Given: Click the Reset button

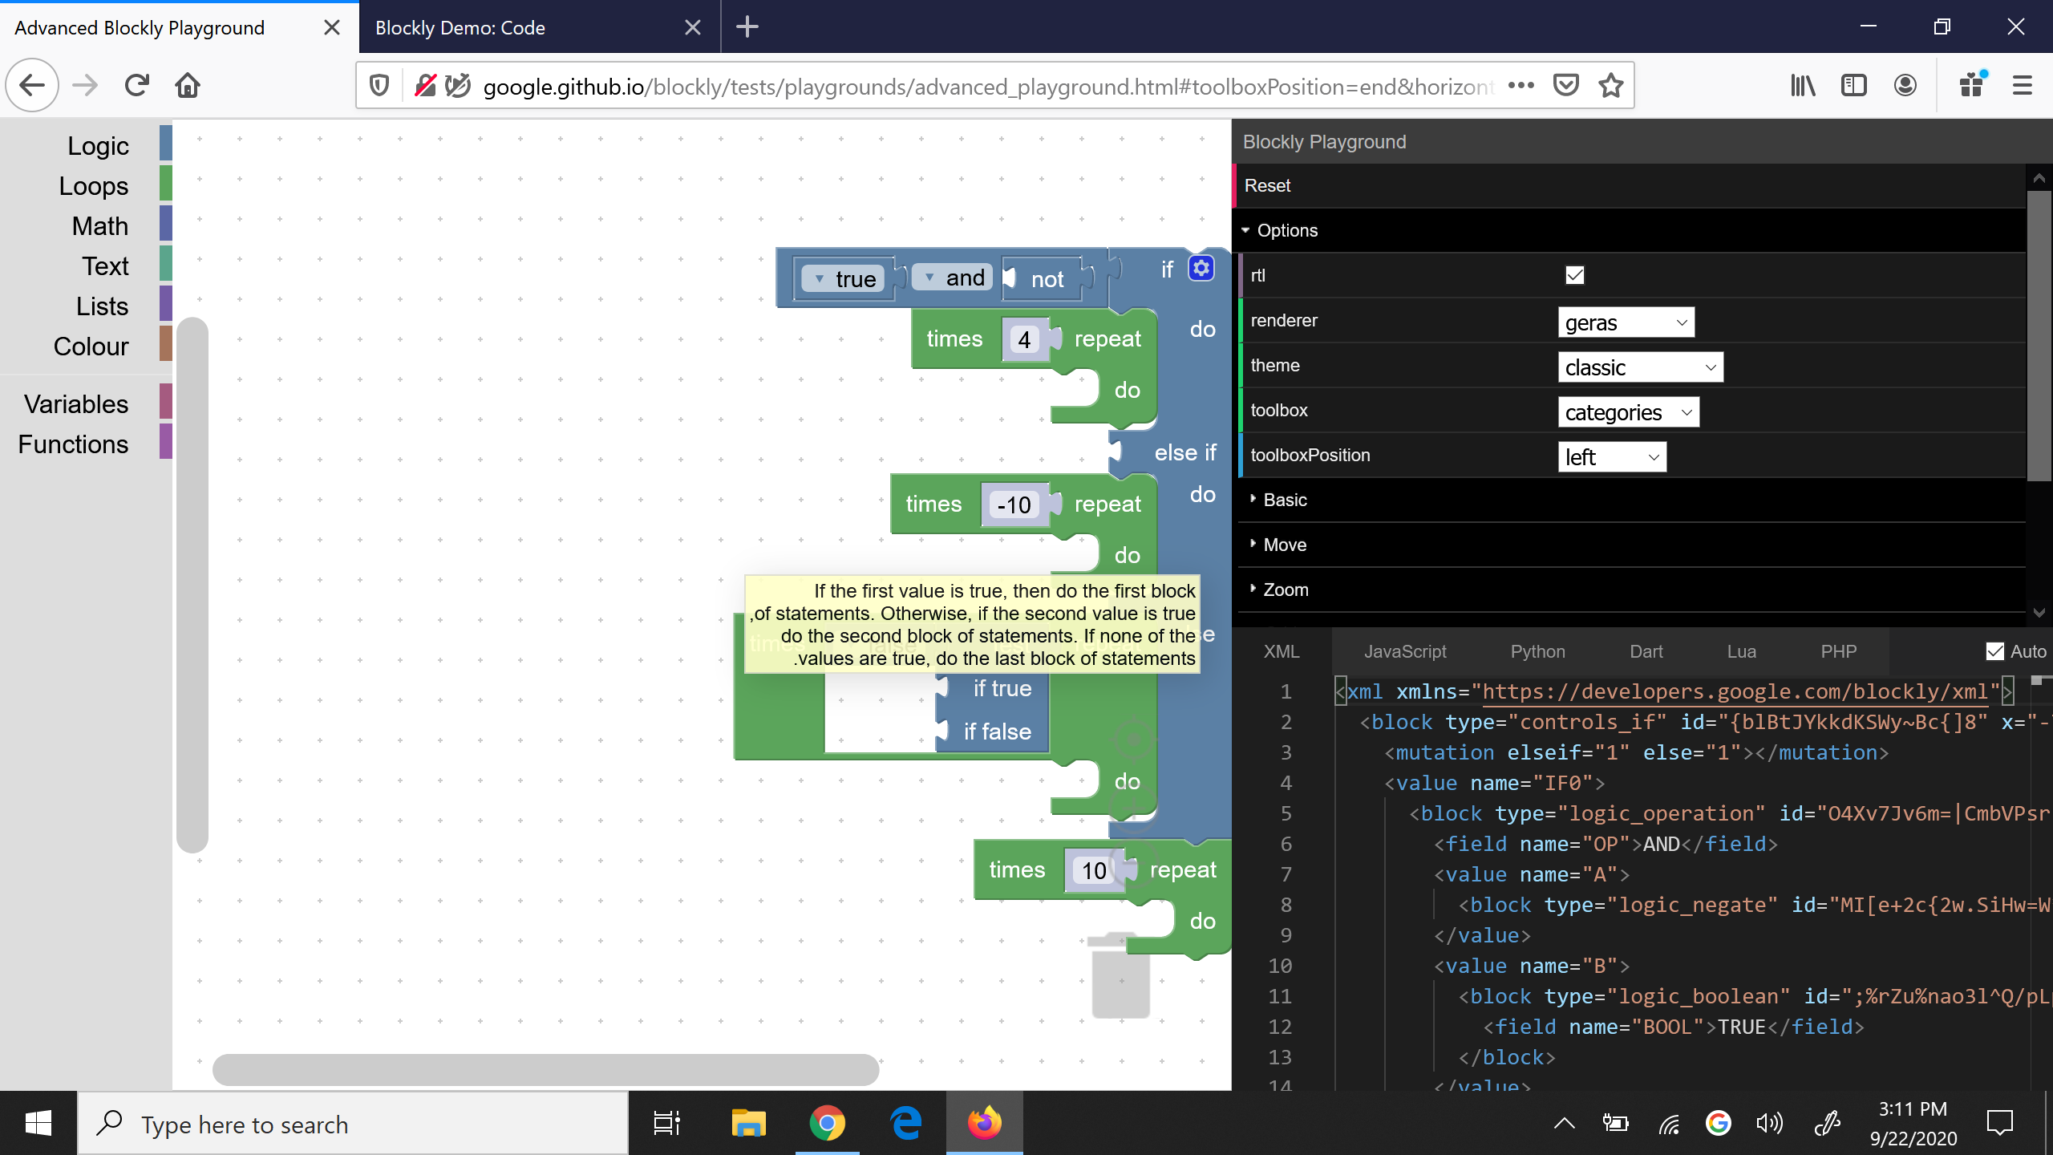Looking at the screenshot, I should coord(1267,185).
